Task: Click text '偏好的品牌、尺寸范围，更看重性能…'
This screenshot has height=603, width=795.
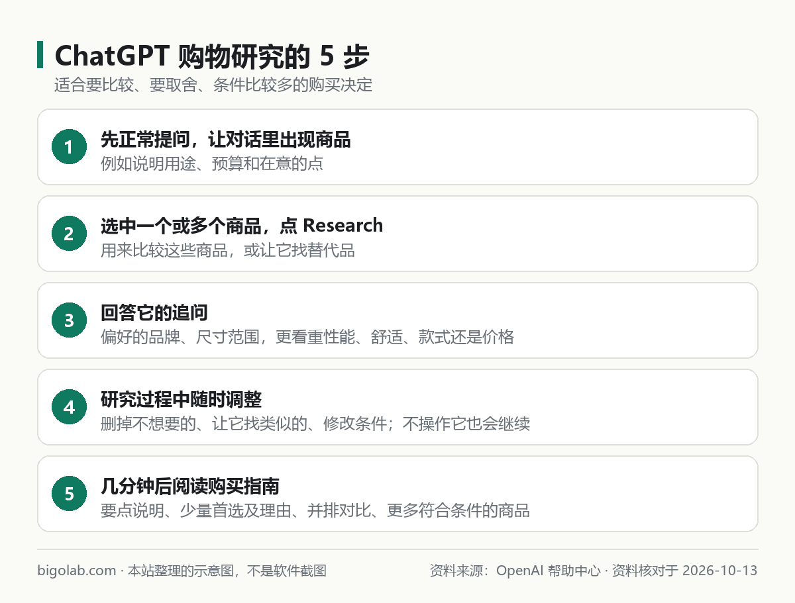Action: point(307,337)
